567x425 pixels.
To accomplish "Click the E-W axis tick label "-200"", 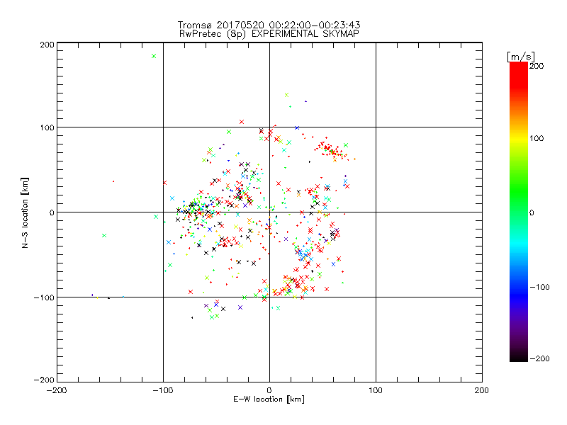I will 57,390.
